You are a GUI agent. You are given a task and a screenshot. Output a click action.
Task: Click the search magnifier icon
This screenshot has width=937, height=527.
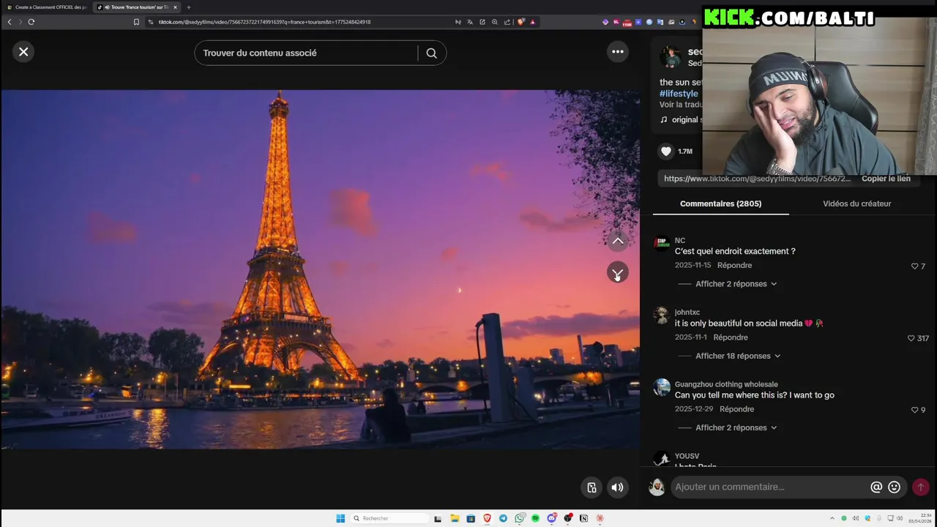pyautogui.click(x=431, y=53)
